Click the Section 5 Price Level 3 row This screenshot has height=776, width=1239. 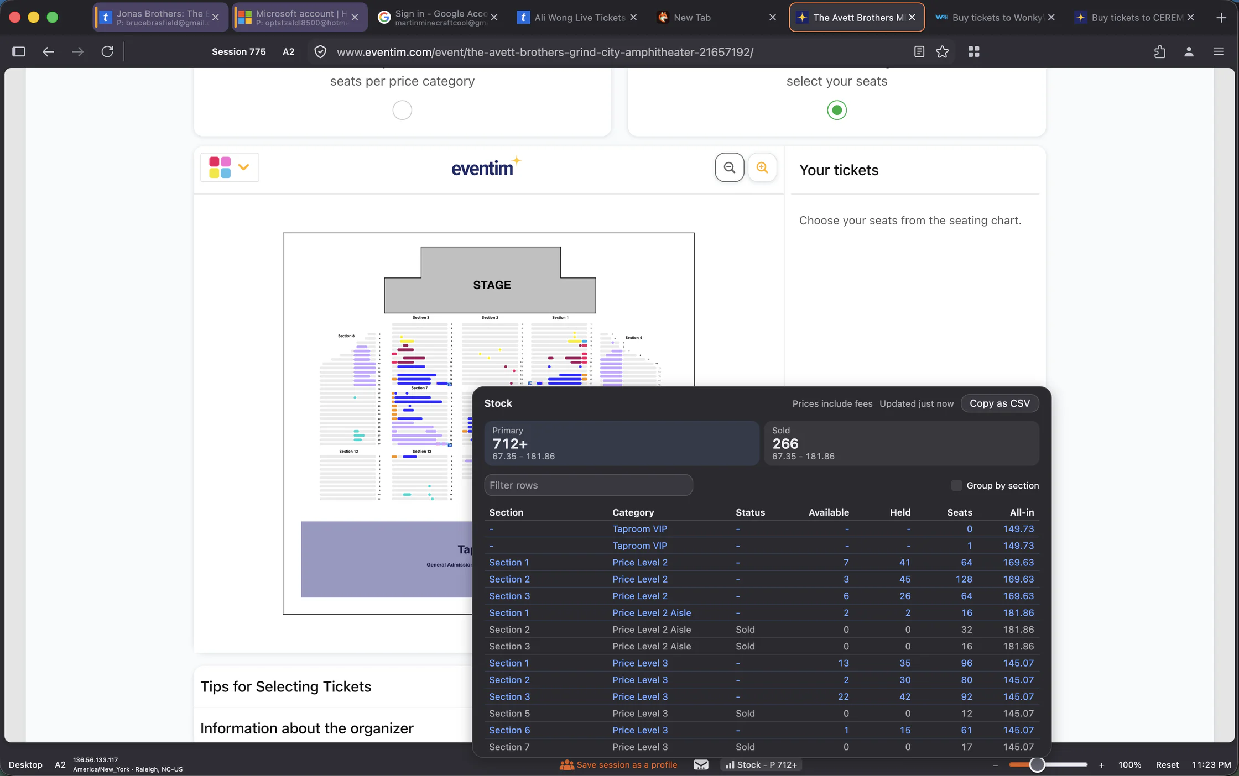tap(761, 714)
